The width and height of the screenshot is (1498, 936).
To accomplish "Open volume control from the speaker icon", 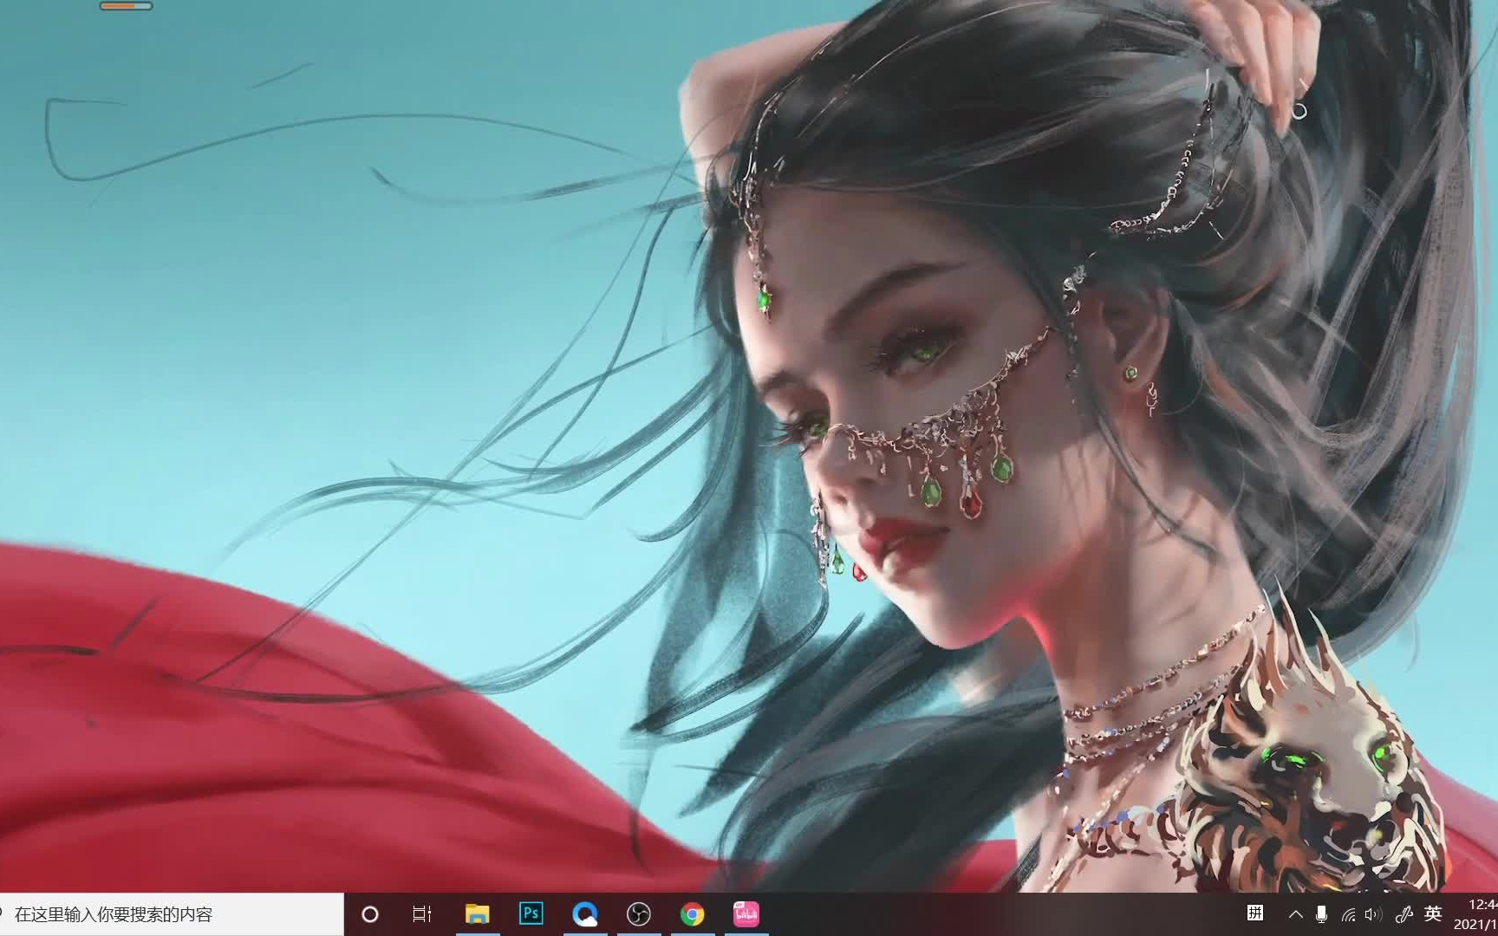I will click(1374, 913).
